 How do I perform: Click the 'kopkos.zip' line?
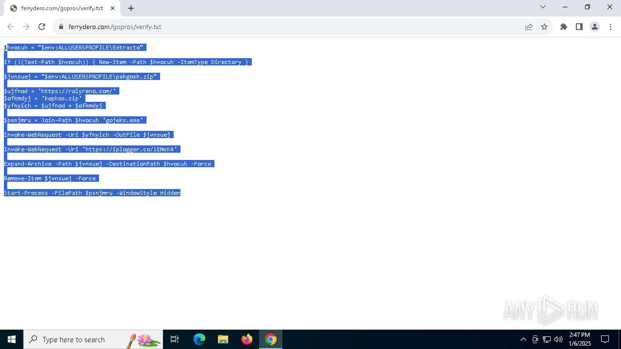[45, 98]
